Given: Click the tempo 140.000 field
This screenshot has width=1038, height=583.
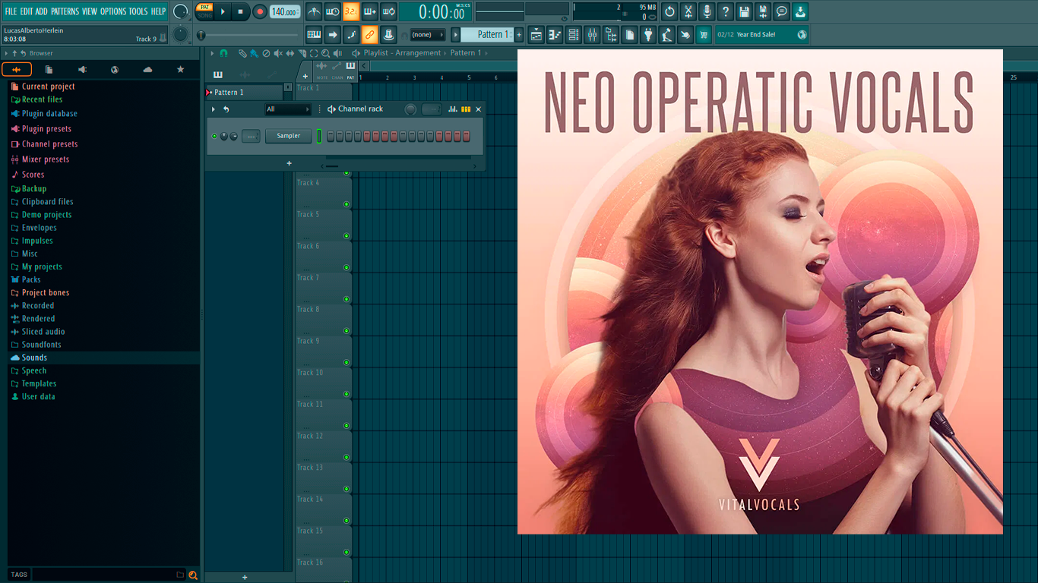Looking at the screenshot, I should point(285,11).
